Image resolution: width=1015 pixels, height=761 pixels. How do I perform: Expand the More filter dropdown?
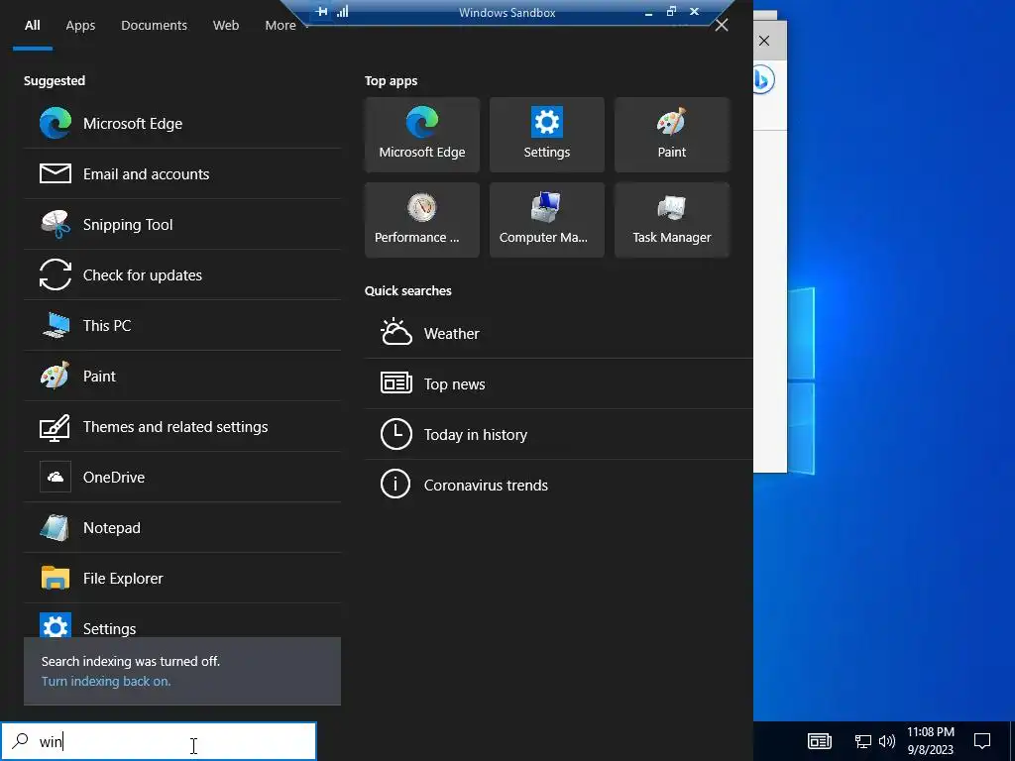[286, 25]
